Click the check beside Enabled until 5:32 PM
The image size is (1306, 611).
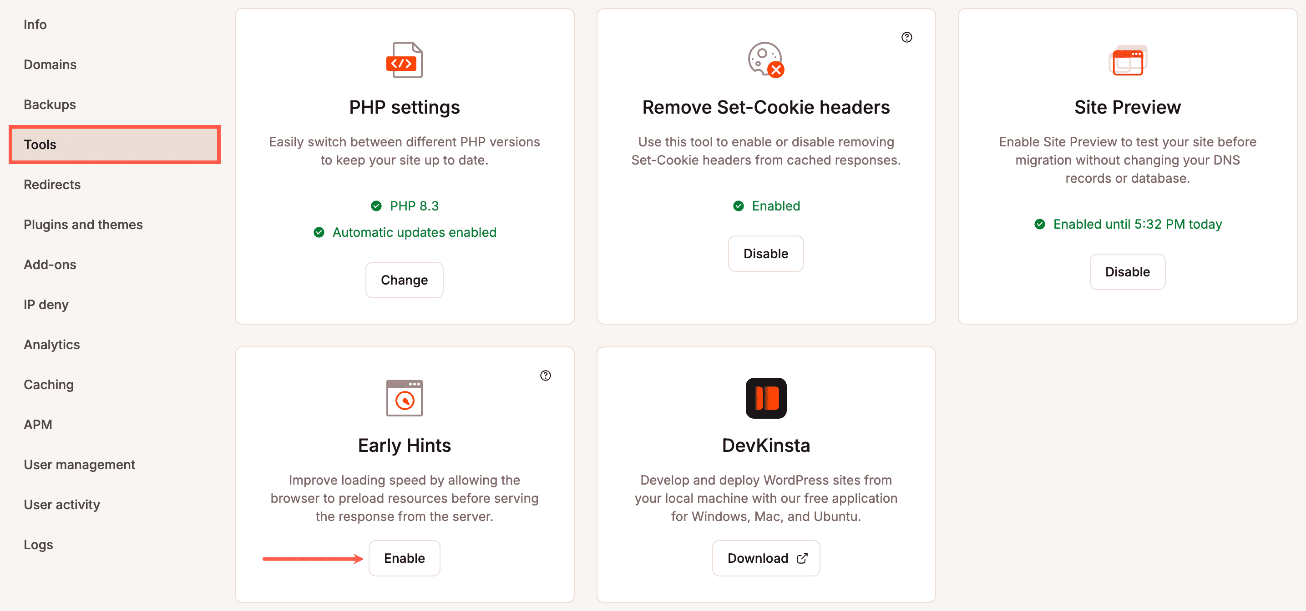(x=1040, y=224)
